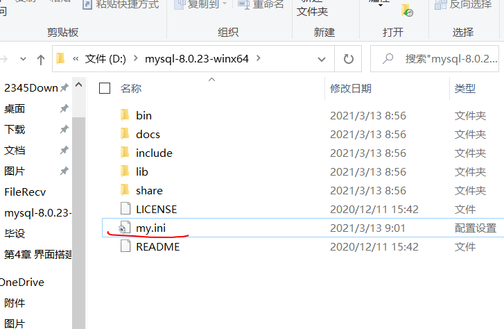Expand the Copy to dropdown arrow

pos(225,3)
